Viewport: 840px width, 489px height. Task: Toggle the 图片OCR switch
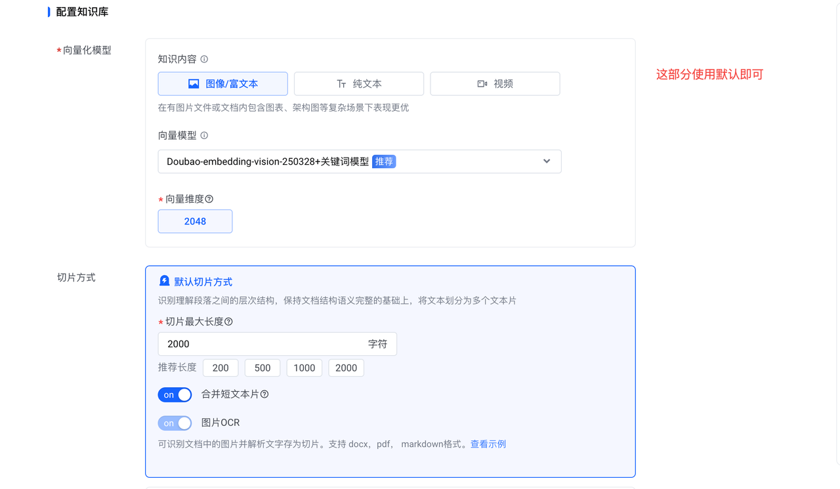[x=175, y=423]
